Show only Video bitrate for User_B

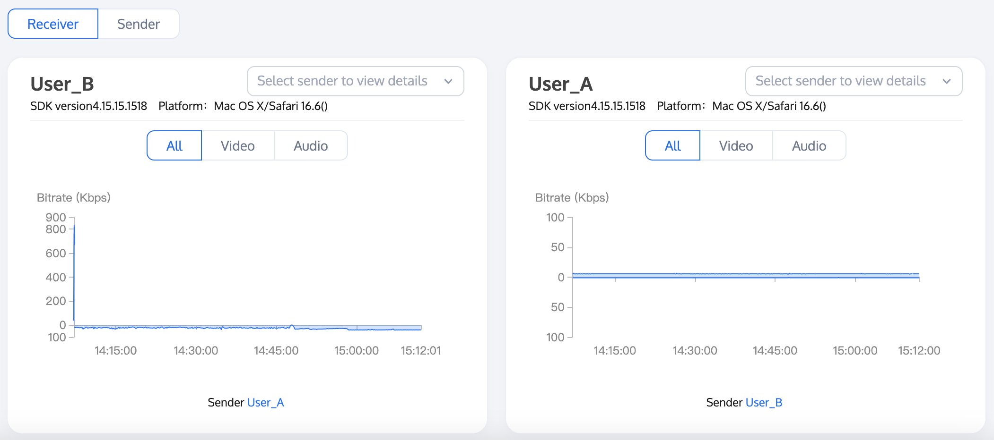tap(238, 146)
